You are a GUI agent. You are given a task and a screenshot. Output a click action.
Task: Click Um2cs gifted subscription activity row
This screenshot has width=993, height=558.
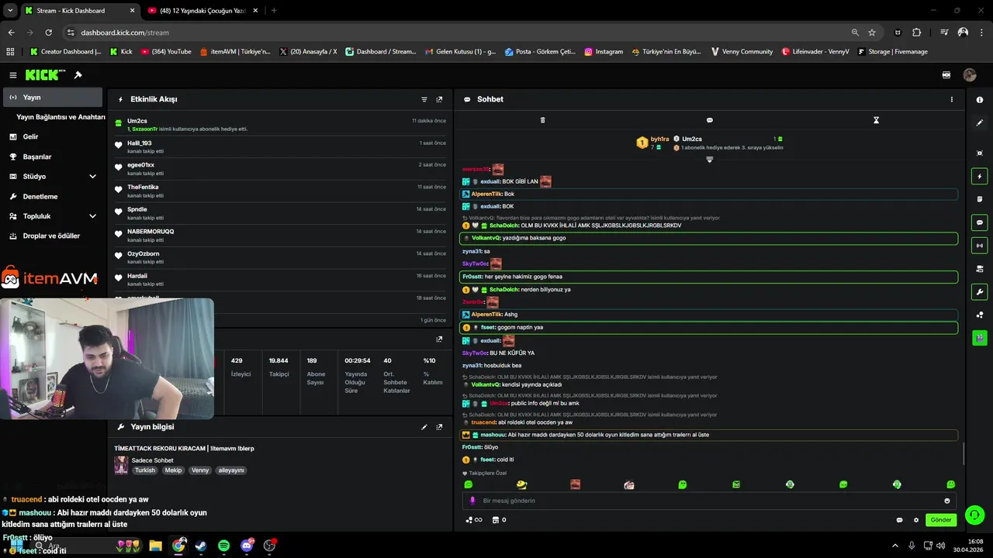coord(280,125)
